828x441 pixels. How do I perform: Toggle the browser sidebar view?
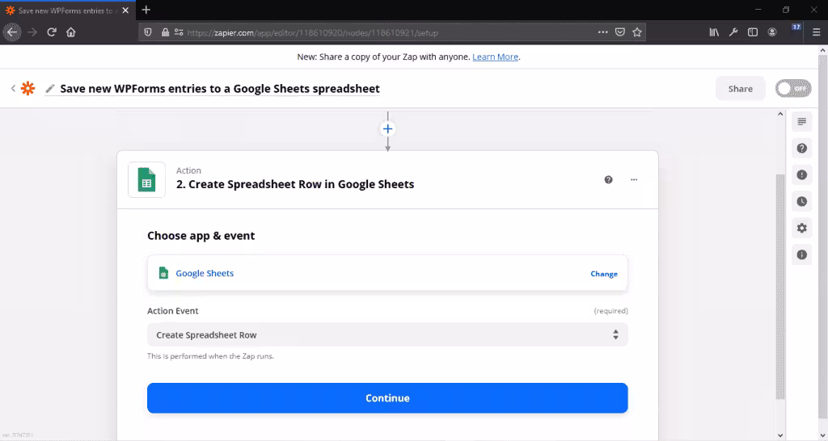(x=753, y=32)
